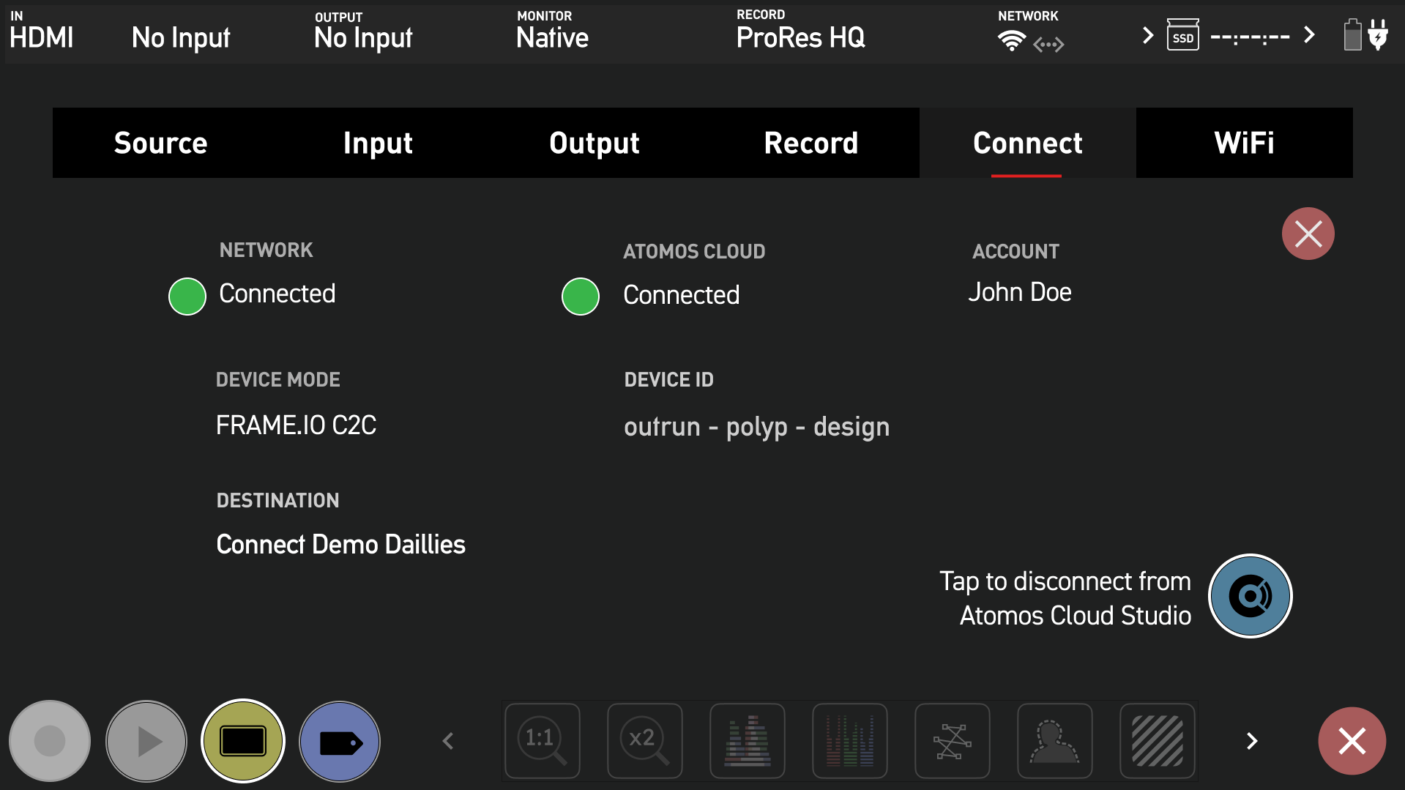Tap the yellow monitor mode button
The image size is (1405, 790).
coord(243,741)
